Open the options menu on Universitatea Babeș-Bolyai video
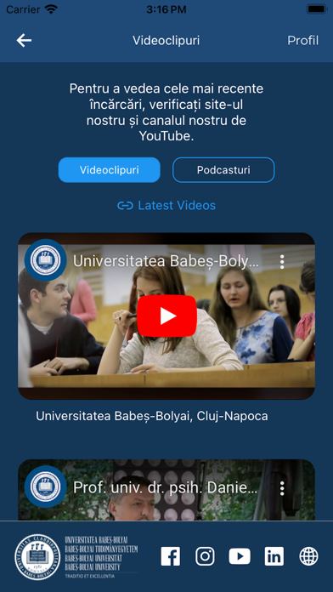The height and width of the screenshot is (592, 333). [282, 262]
